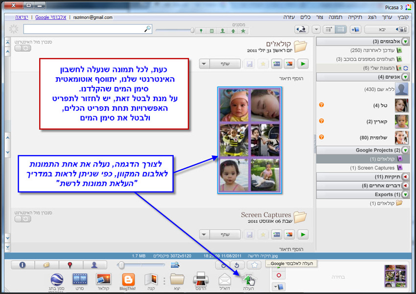Click the search input field
Viewport: 416px width, 294px height.
[x=88, y=29]
